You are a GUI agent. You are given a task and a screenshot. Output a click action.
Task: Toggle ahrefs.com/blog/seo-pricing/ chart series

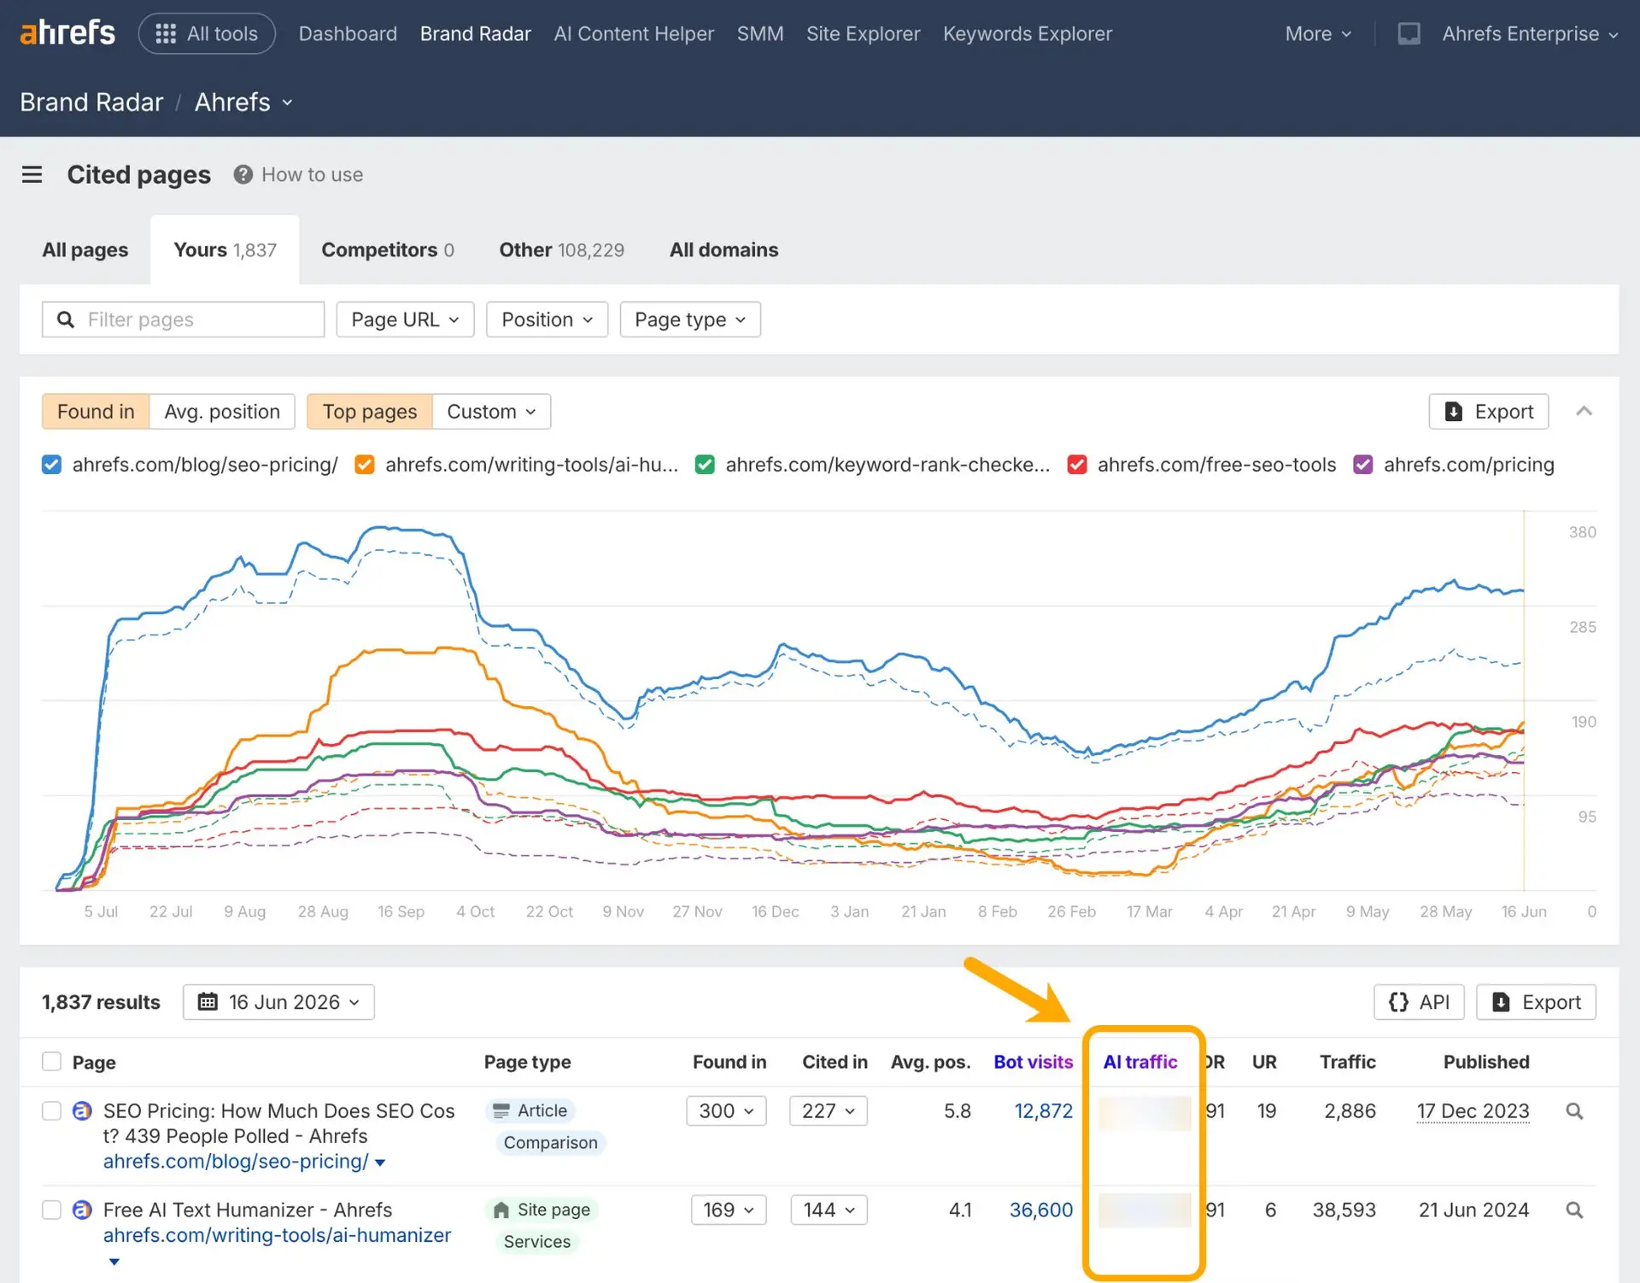tap(51, 465)
